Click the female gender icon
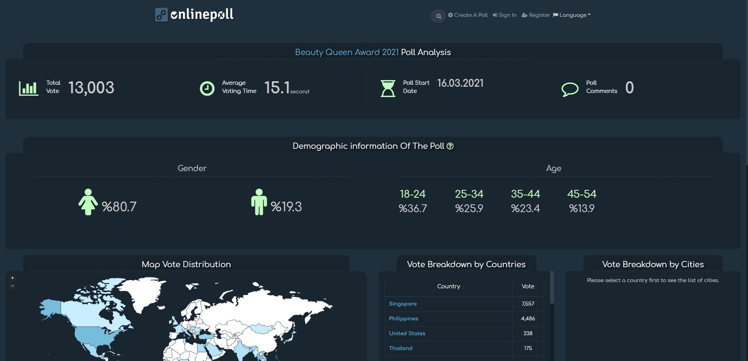Screen dimensions: 748x361 (x=88, y=202)
